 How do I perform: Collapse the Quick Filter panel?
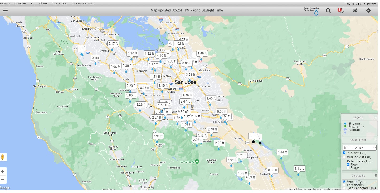[x=376, y=140]
